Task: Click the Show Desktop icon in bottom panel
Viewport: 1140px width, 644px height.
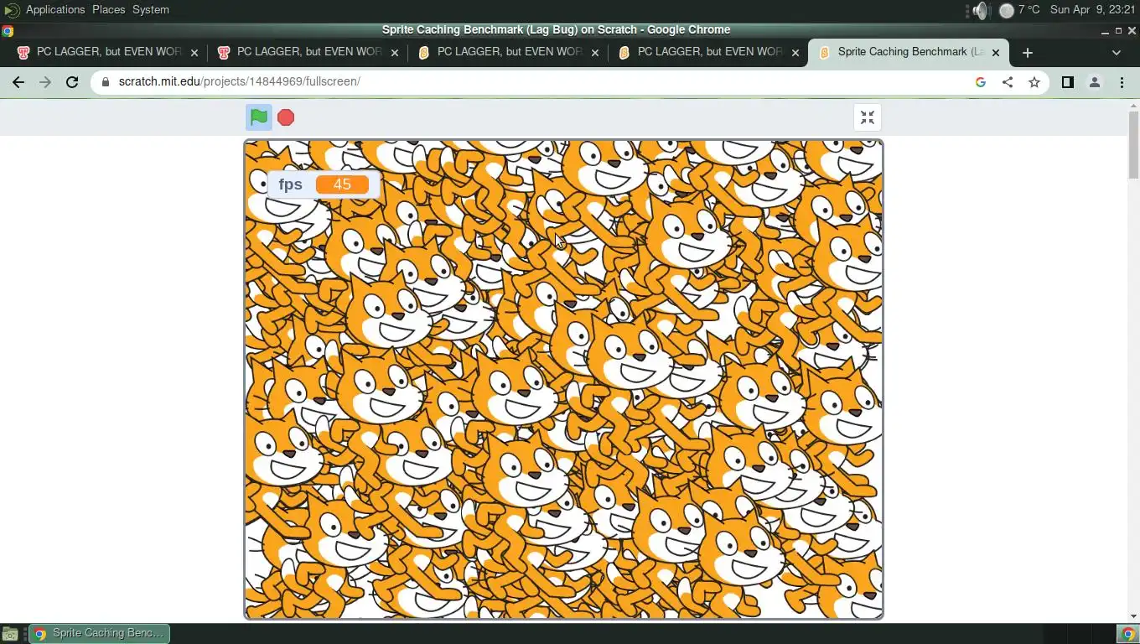Action: tap(10, 634)
